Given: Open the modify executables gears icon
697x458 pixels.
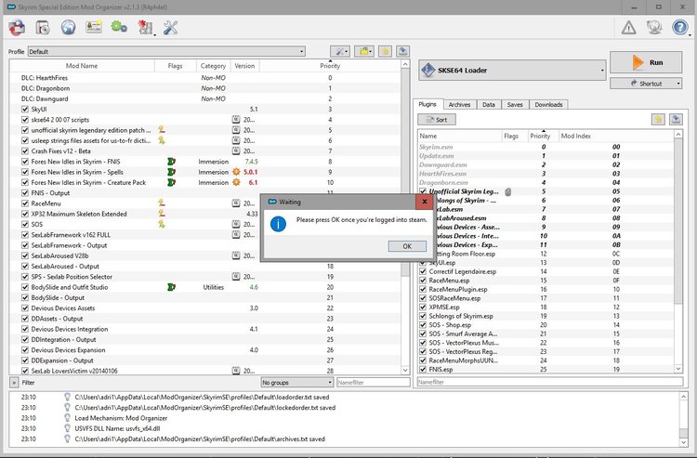Looking at the screenshot, I should tap(119, 28).
